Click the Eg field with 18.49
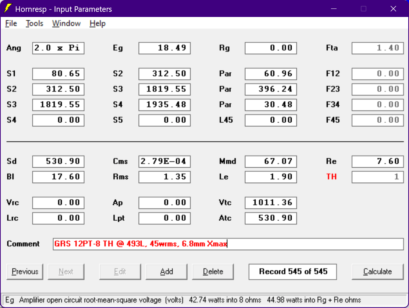The image size is (409, 308). pos(164,48)
